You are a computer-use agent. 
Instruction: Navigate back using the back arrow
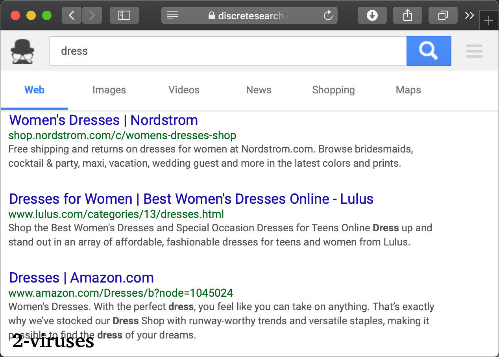(71, 15)
